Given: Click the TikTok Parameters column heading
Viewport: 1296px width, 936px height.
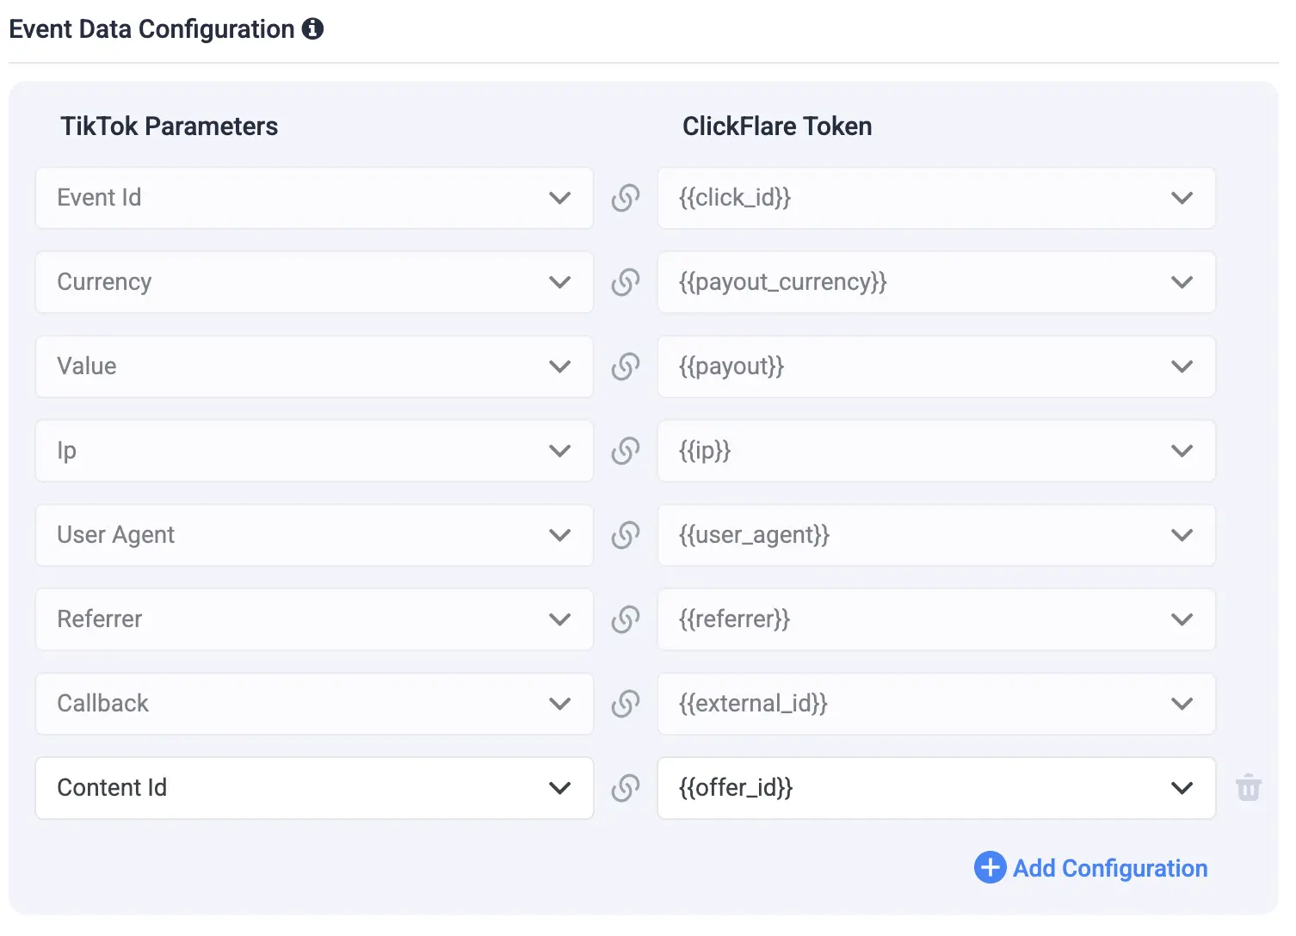Looking at the screenshot, I should 170,126.
